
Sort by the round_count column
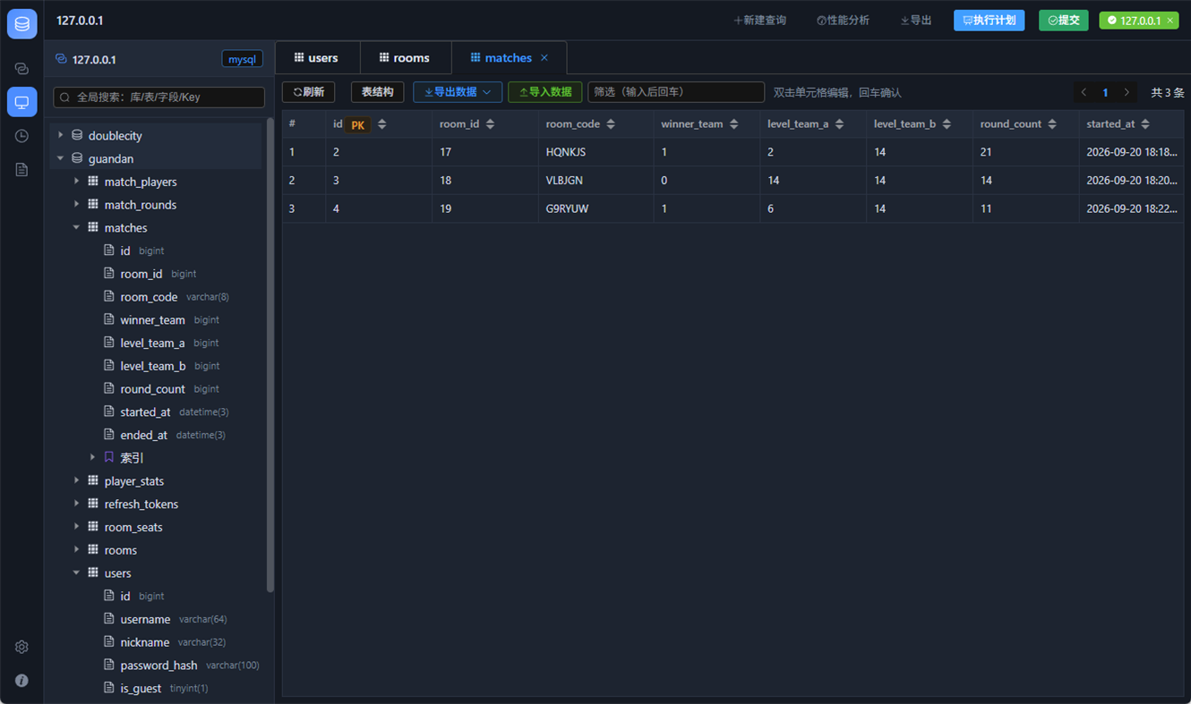point(1052,124)
